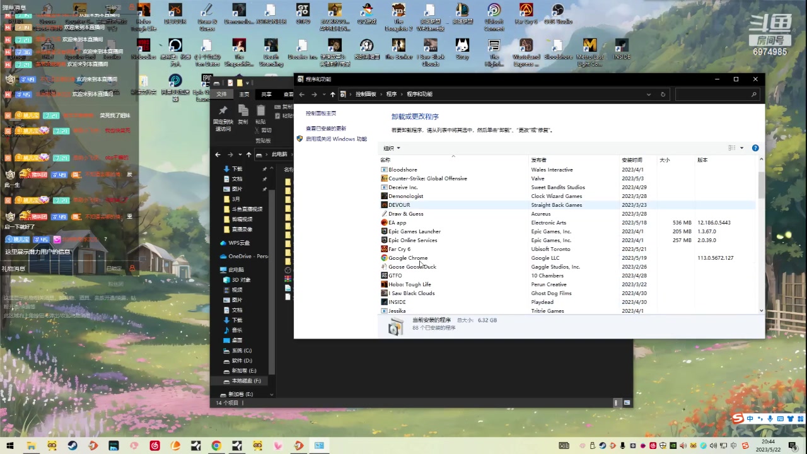
Task: Open the OBS Studio desktop shortcut
Action: coord(557,15)
